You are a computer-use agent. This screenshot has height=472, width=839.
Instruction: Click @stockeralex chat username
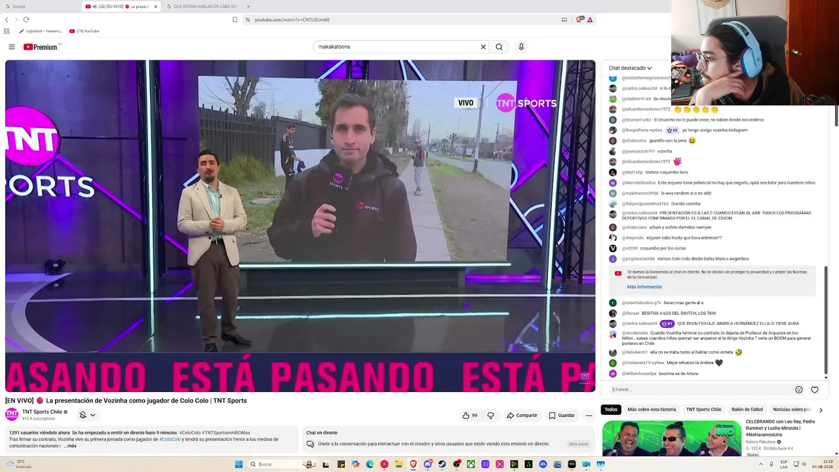[x=634, y=333]
